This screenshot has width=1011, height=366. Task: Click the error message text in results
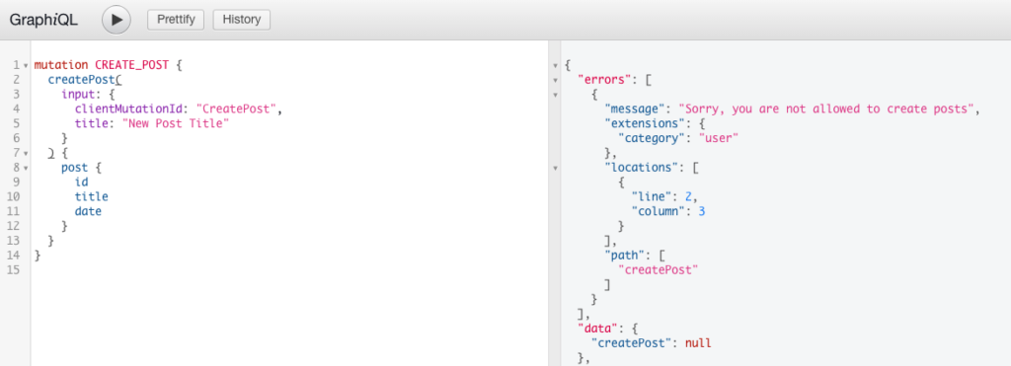[826, 109]
